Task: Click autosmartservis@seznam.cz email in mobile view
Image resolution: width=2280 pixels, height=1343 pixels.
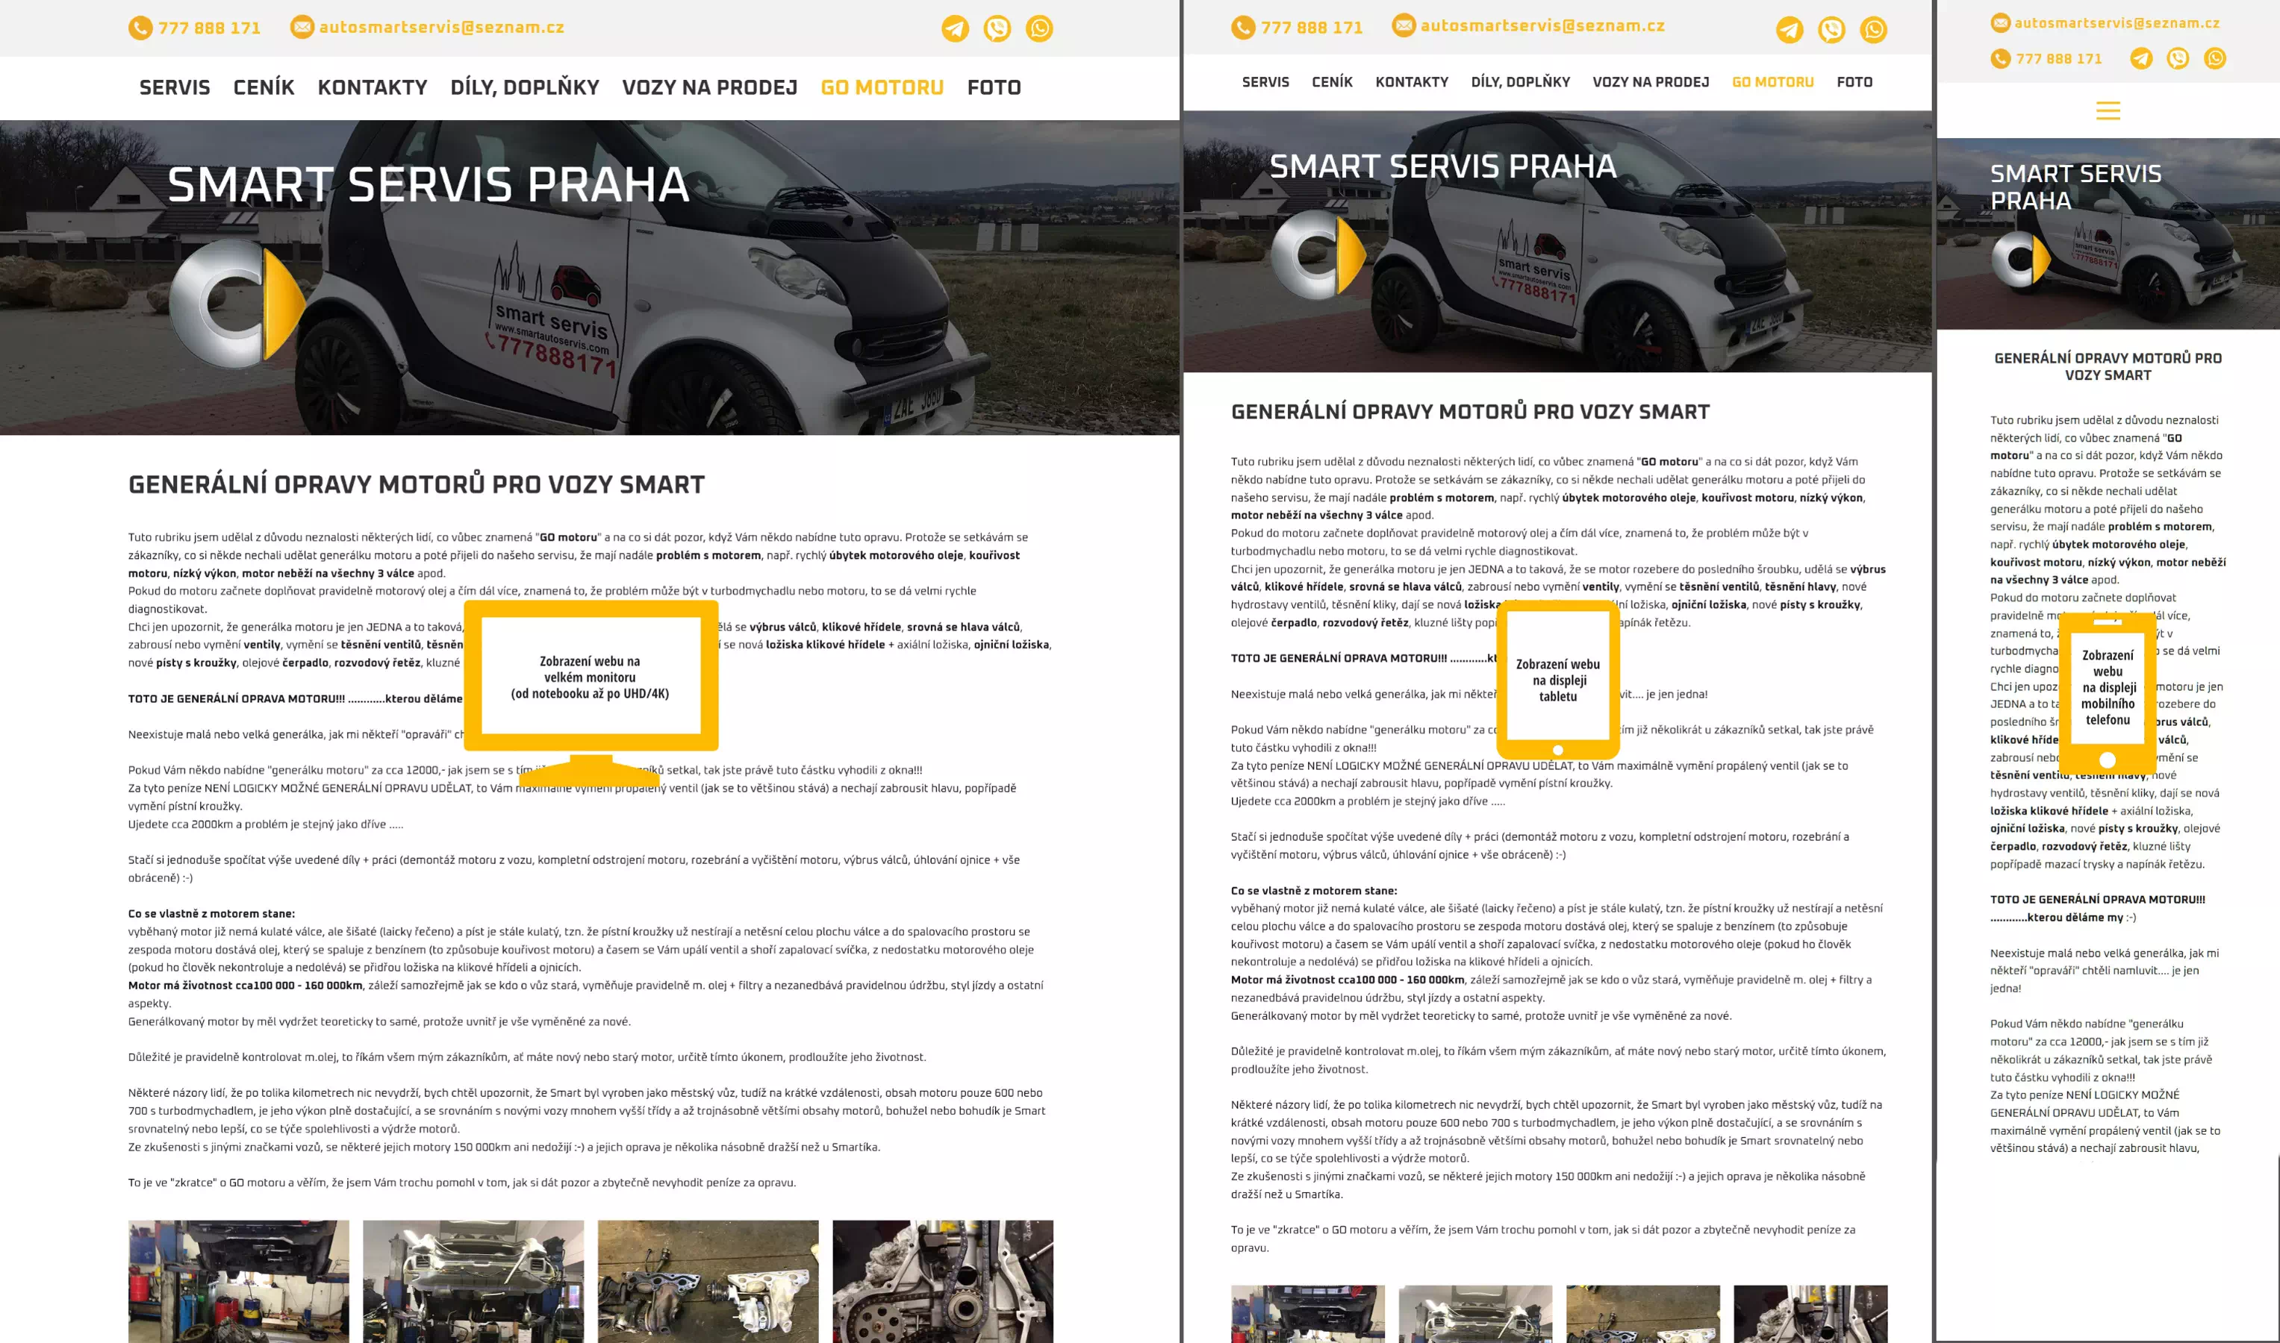Action: (2117, 22)
